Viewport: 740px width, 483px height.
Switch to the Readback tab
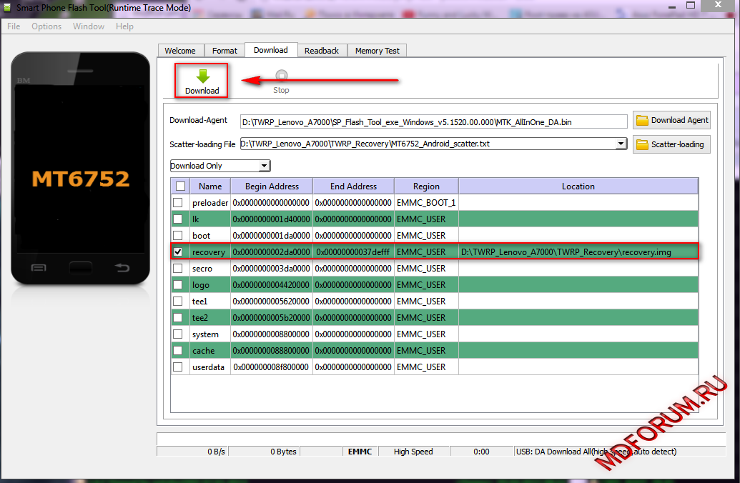(322, 51)
